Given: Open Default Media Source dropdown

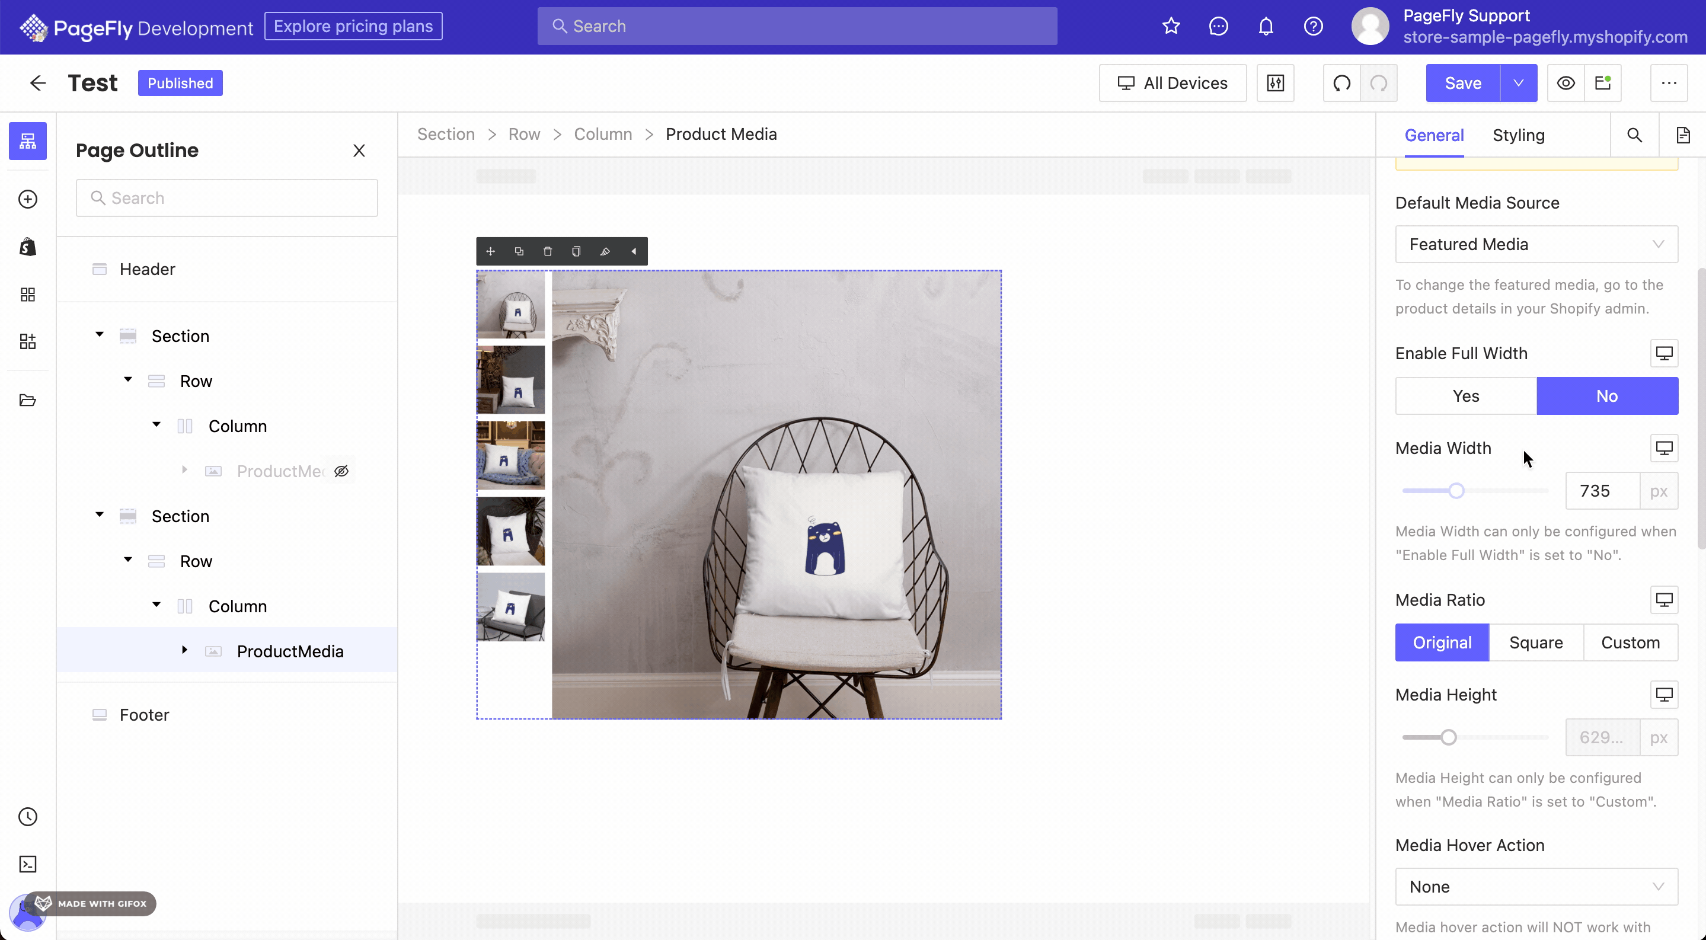Looking at the screenshot, I should pyautogui.click(x=1536, y=244).
